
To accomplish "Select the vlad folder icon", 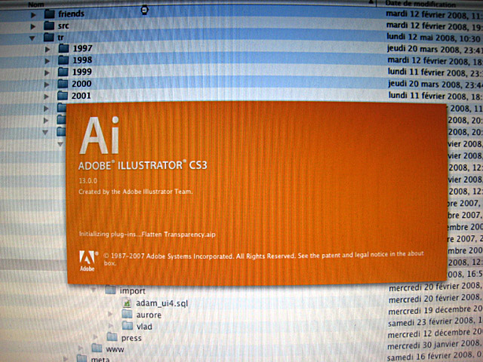I will click(x=128, y=325).
